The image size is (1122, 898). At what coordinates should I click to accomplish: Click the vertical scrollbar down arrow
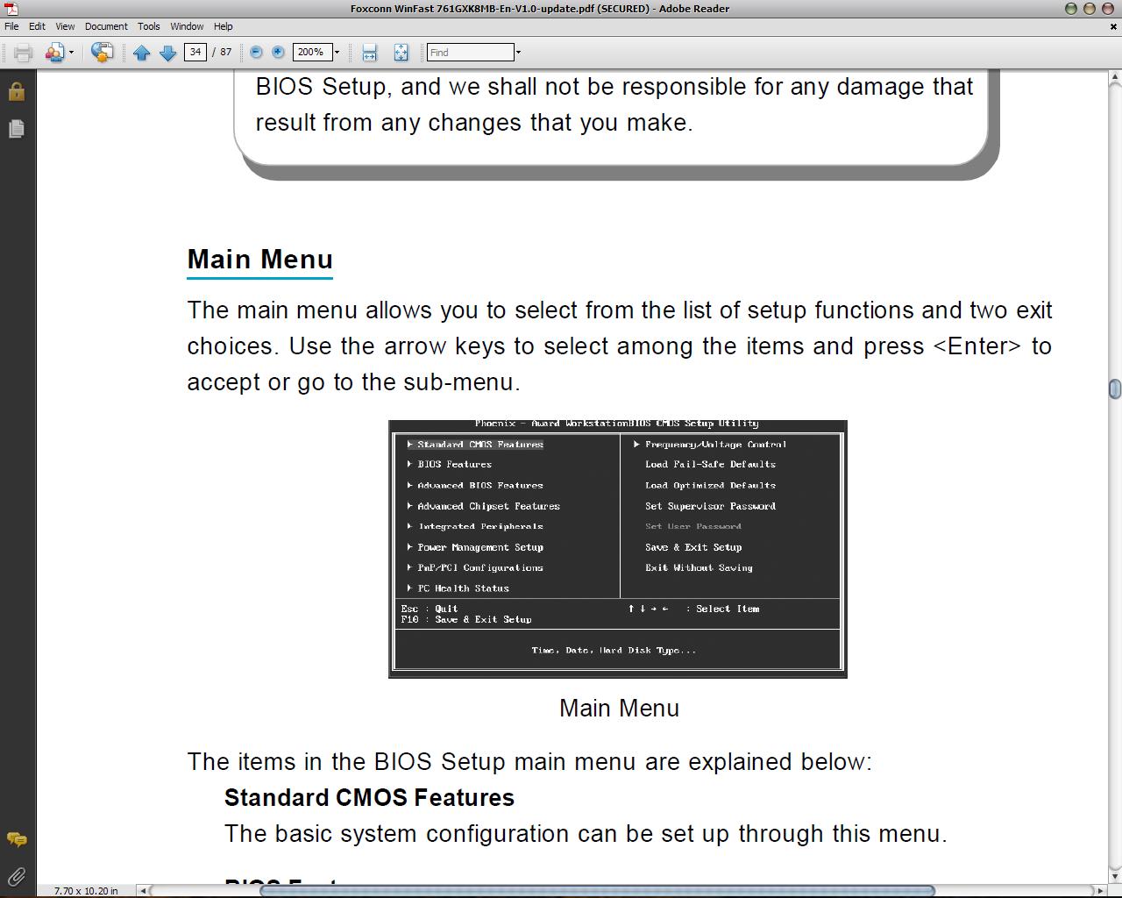1114,875
